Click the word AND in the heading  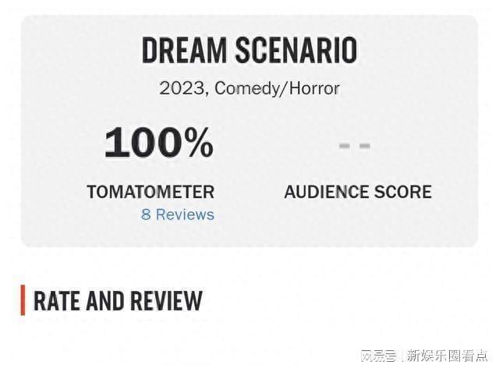pos(106,300)
